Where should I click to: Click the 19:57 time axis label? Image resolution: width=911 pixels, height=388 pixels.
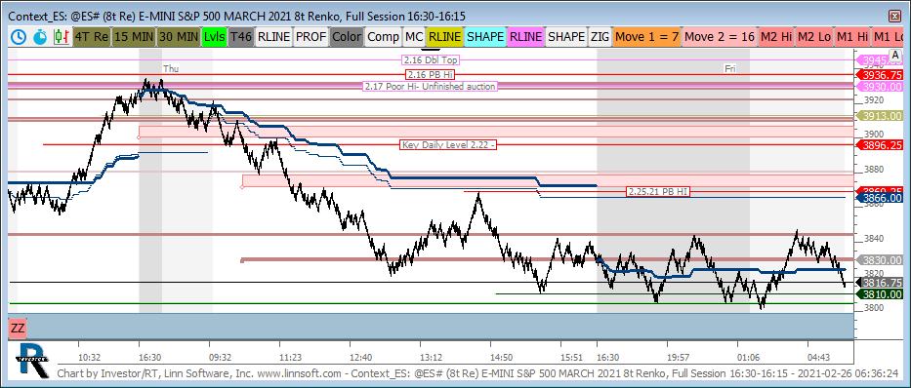[x=678, y=357]
